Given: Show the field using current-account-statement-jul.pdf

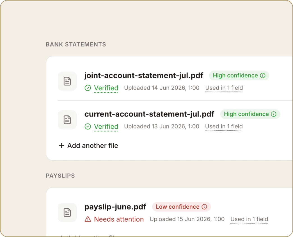Looking at the screenshot, I should click(224, 127).
